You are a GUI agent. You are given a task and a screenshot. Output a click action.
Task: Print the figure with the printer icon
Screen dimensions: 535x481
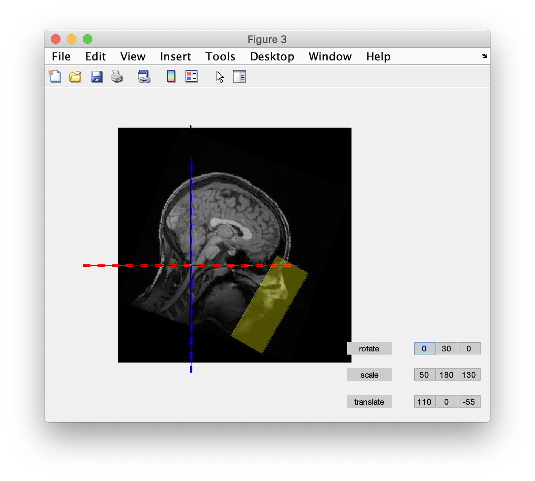click(117, 76)
